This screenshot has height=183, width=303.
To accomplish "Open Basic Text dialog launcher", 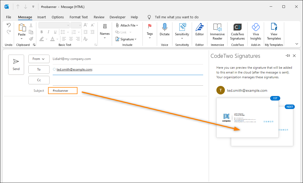I will [x=95, y=45].
